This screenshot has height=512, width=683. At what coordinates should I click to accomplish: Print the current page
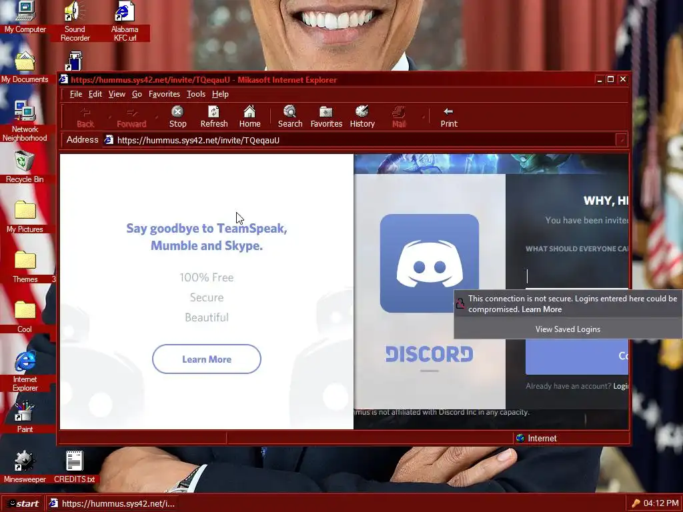pos(449,117)
